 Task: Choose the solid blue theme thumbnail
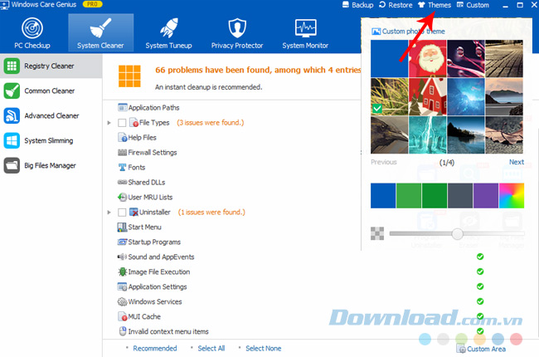pyautogui.click(x=390, y=58)
